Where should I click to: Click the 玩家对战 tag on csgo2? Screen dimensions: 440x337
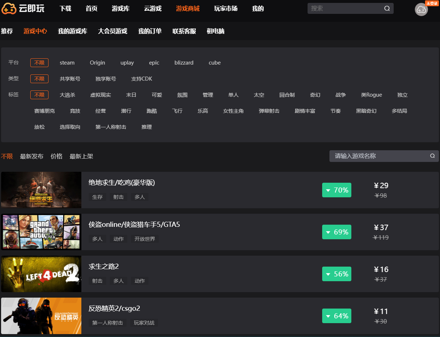pos(144,323)
